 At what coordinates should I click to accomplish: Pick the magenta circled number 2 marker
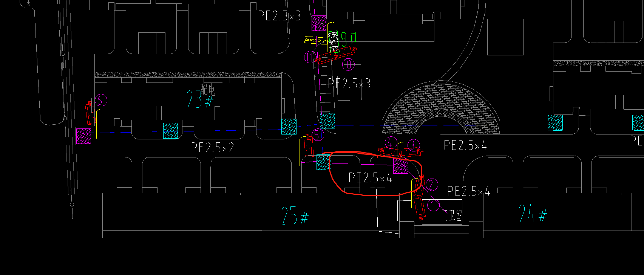[x=431, y=185]
